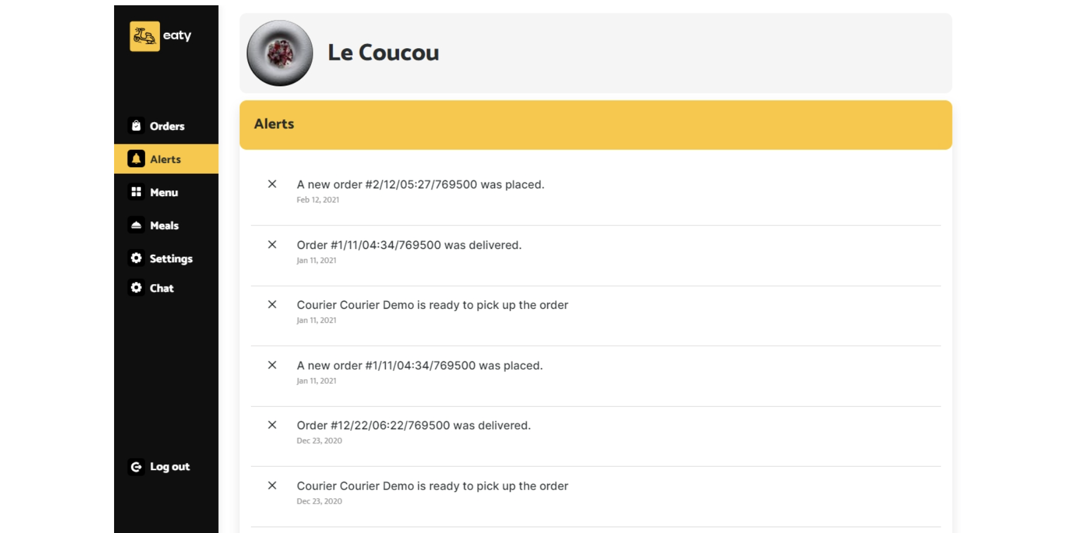Dismiss the Order #12/22/06:22 delivered alert
The image size is (1076, 533).
[272, 425]
